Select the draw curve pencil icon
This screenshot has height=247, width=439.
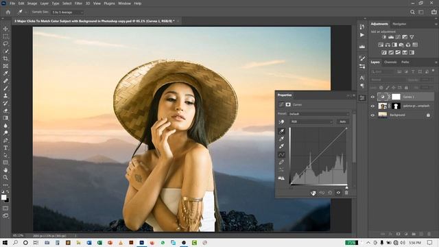(281, 162)
